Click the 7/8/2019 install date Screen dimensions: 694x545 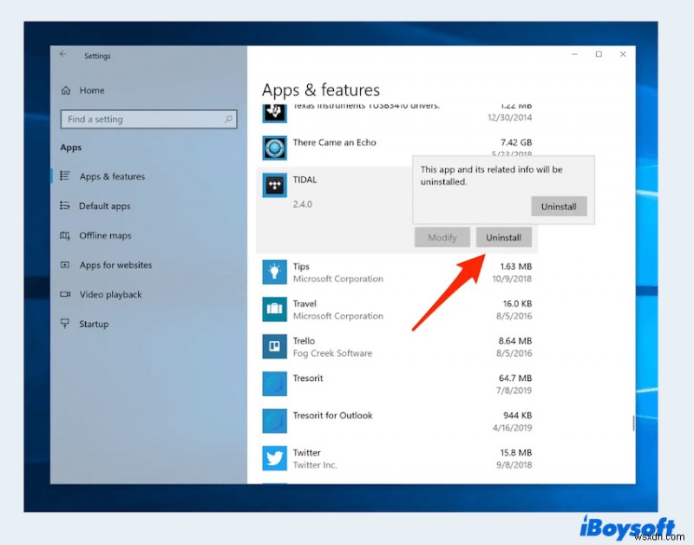514,391
